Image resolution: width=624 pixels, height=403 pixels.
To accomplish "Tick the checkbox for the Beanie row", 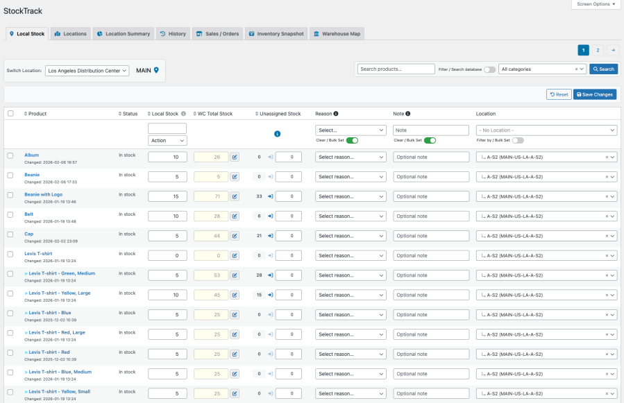I will point(10,175).
